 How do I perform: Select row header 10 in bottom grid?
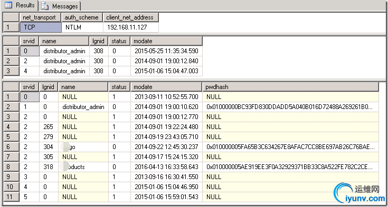(x=12, y=187)
